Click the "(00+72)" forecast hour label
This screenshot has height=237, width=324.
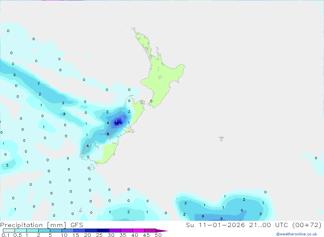(x=307, y=225)
